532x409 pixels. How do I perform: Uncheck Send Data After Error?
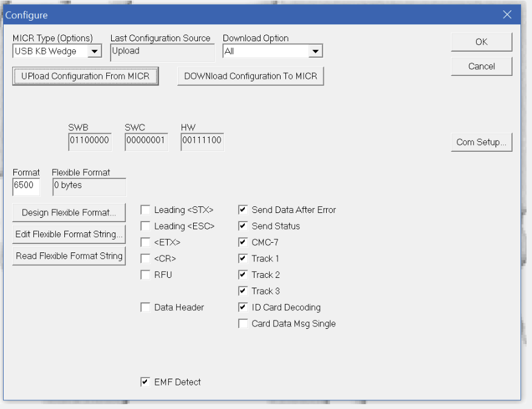(x=243, y=210)
